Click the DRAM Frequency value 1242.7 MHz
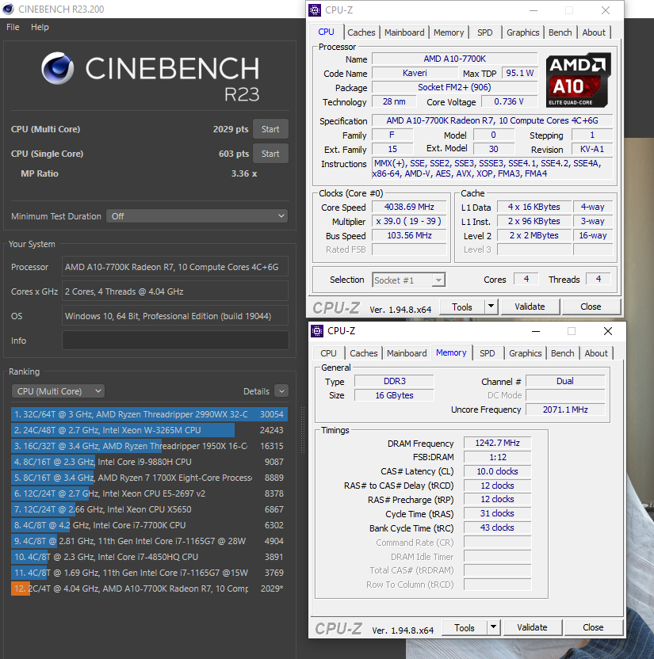This screenshot has width=654, height=659. click(497, 443)
